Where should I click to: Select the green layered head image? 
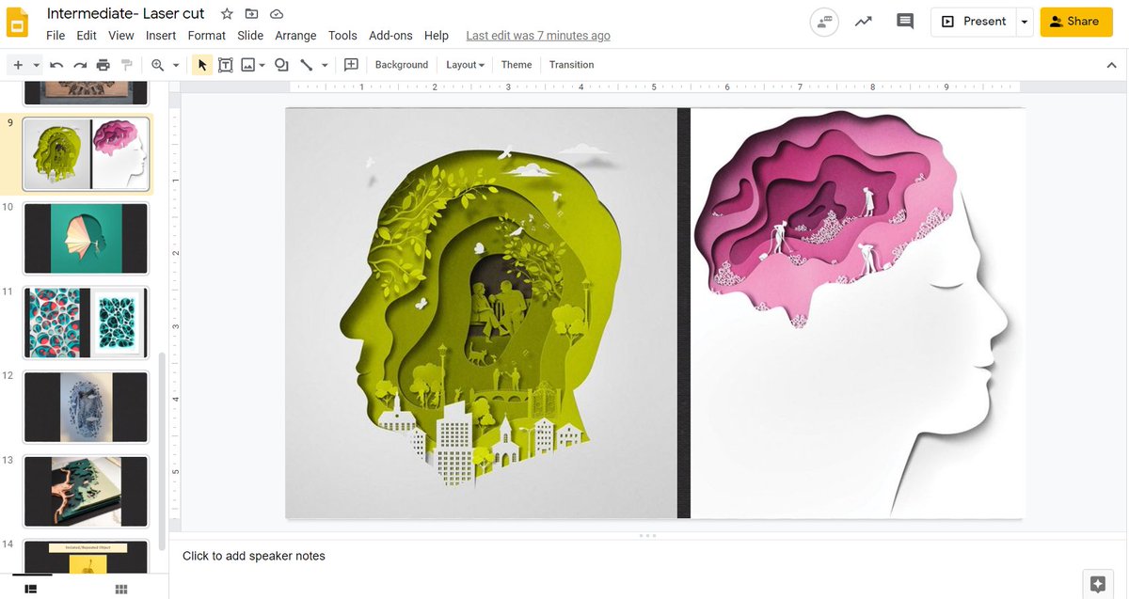point(481,313)
